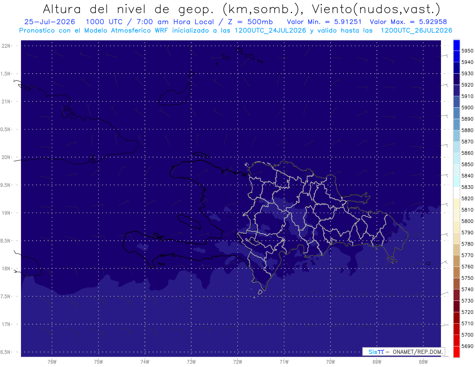Click the "Valor Min. = 5.91251" value

coord(324,22)
